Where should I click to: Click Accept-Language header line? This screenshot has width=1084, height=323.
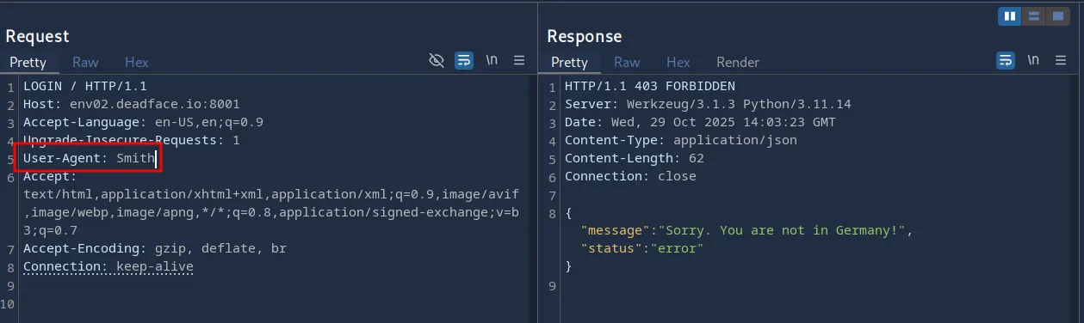[x=143, y=122]
